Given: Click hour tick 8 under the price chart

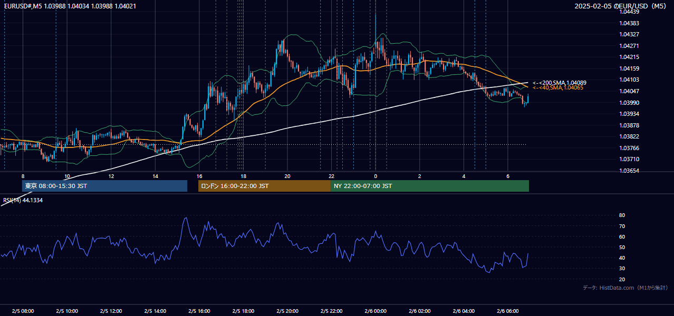Looking at the screenshot, I should point(23,176).
